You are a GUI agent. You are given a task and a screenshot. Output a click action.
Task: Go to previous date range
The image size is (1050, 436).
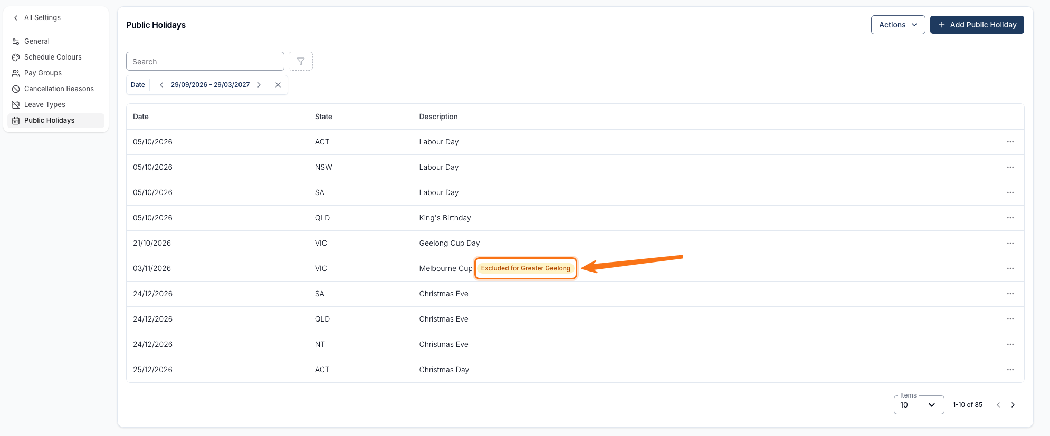[x=161, y=85]
